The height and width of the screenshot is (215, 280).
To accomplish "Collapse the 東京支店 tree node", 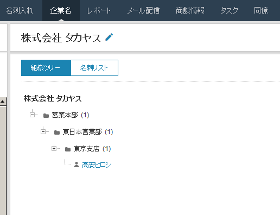I will 54,149.
